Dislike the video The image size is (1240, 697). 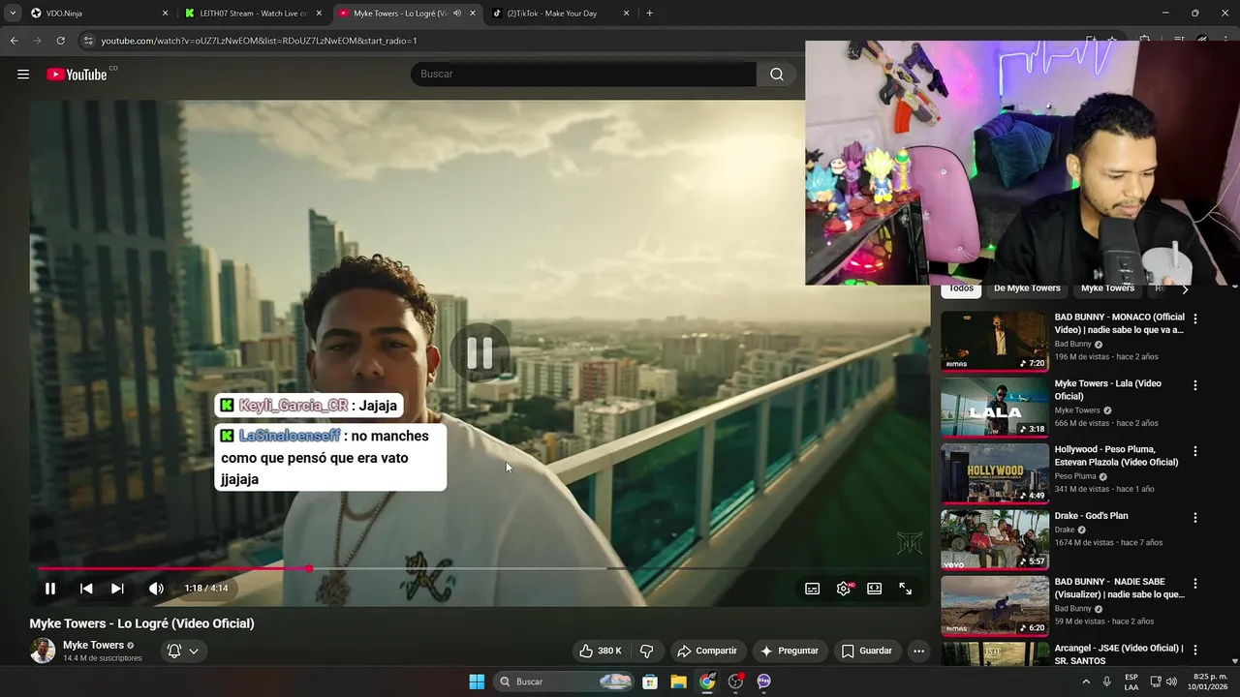tap(647, 651)
